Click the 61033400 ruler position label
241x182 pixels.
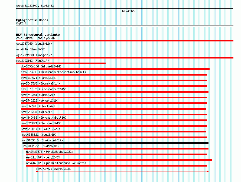pos(129,11)
